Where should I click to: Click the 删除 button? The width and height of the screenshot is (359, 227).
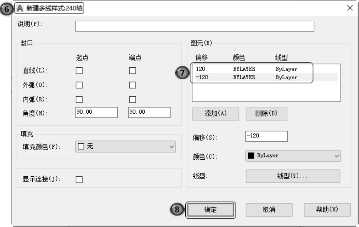[x=266, y=113]
